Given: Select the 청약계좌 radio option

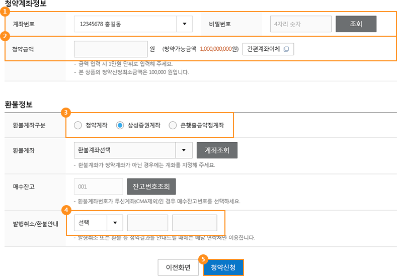Looking at the screenshot, I should [x=78, y=125].
